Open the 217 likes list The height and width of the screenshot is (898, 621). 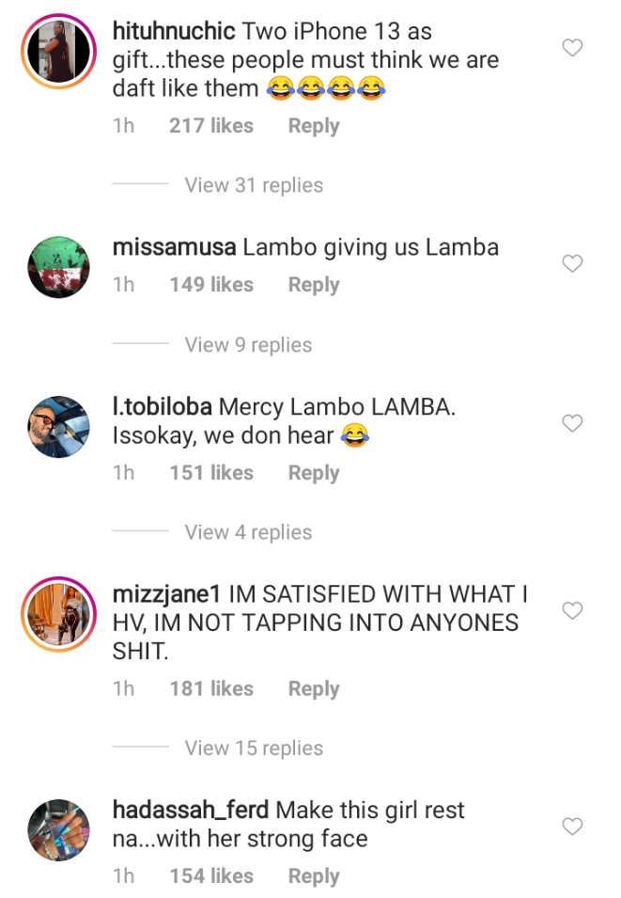tap(211, 125)
